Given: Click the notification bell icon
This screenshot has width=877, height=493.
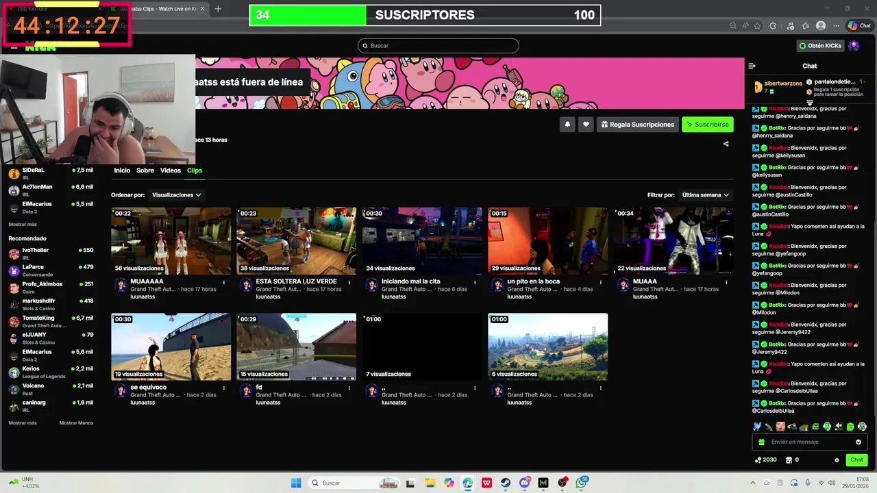Looking at the screenshot, I should tap(567, 125).
